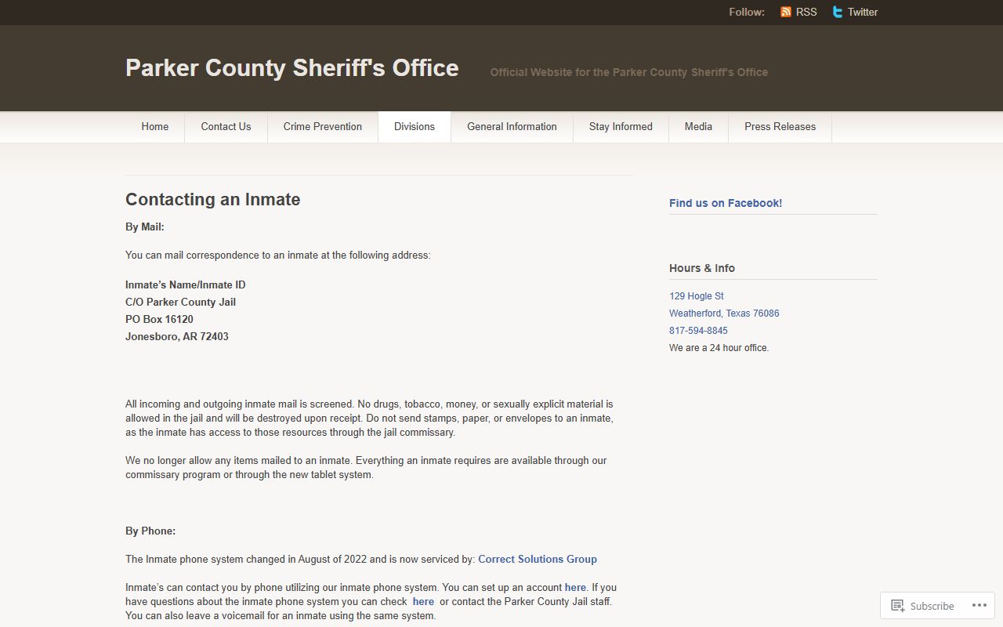
Task: Click the Parker County Sheriff's Office site title
Action: point(292,68)
